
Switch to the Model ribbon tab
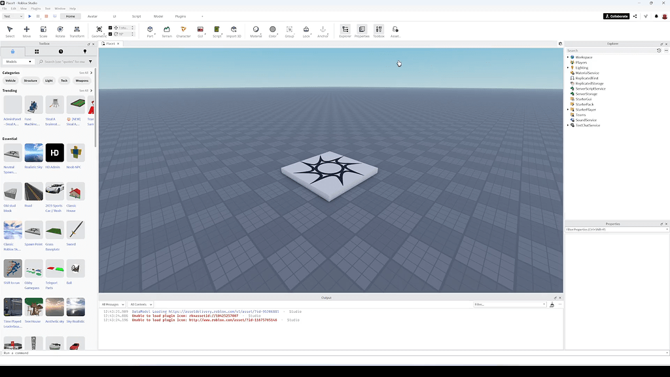(x=157, y=16)
